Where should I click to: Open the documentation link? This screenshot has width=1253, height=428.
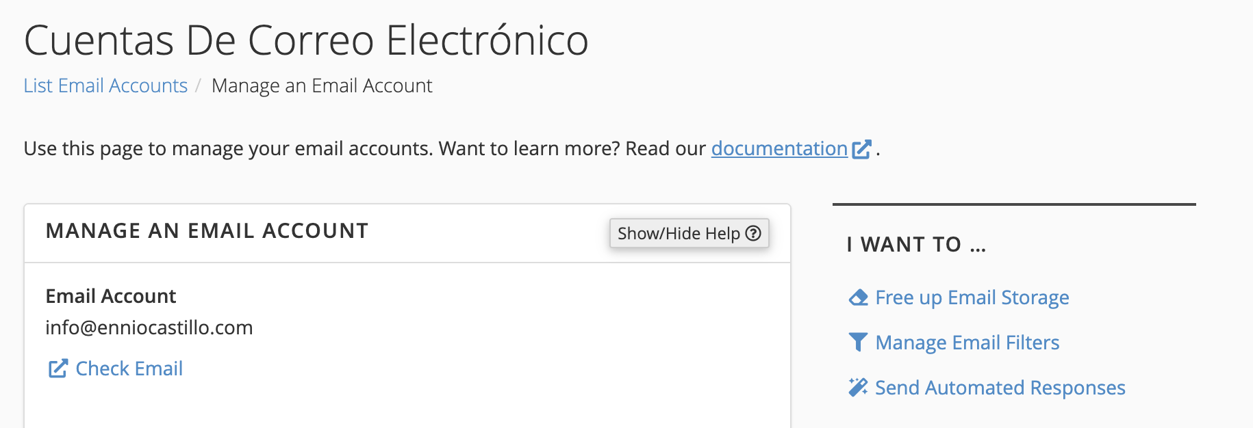[779, 148]
